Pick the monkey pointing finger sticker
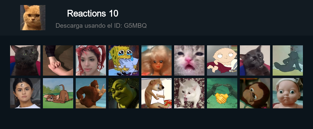The height and width of the screenshot is (129, 313). tap(91, 93)
